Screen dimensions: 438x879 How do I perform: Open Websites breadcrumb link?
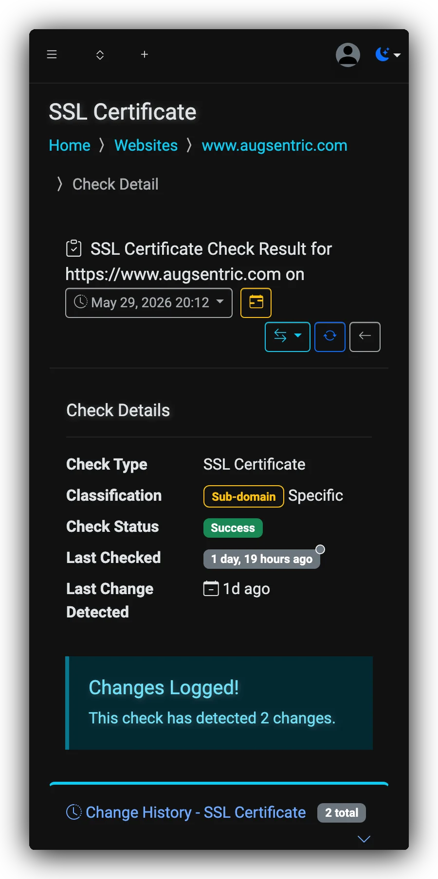tap(146, 145)
